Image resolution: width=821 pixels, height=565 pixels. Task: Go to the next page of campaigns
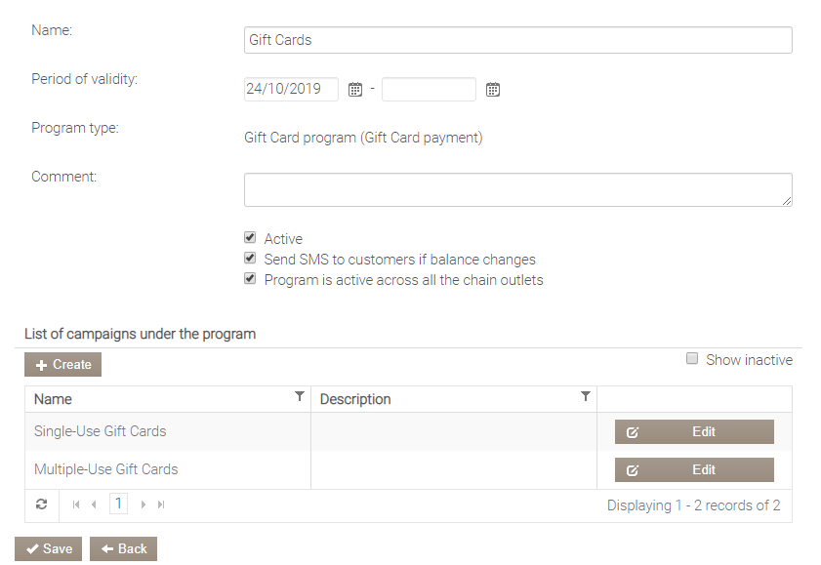144,504
